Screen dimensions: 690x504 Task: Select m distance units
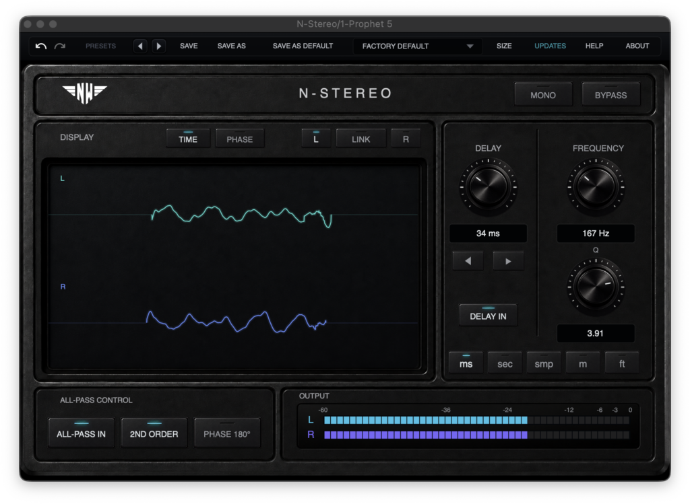click(x=583, y=363)
